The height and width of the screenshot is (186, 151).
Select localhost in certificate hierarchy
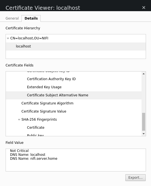click(76, 46)
